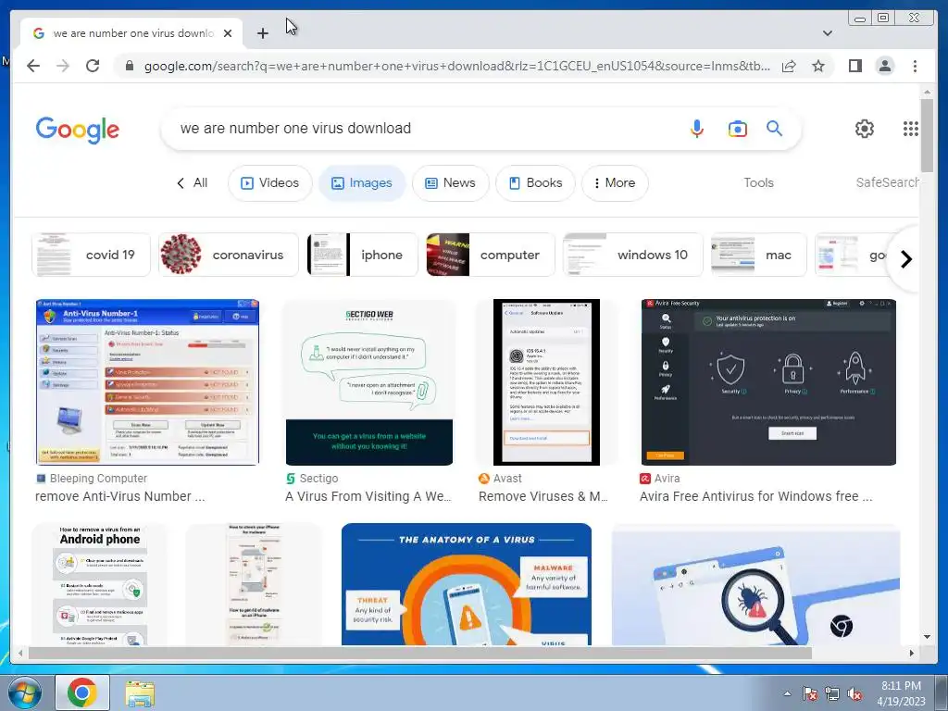Open the Sectigo Web image result
Image resolution: width=948 pixels, height=711 pixels.
[368, 382]
